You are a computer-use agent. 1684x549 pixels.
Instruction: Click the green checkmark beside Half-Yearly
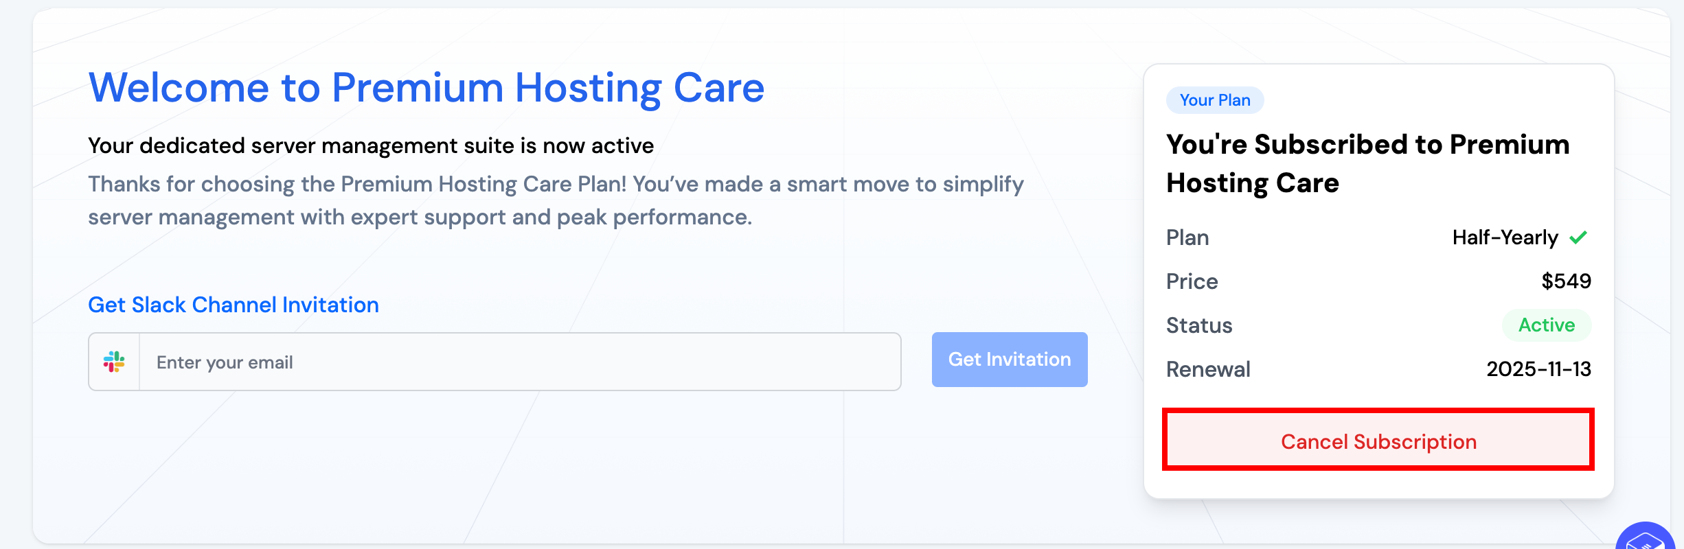coord(1578,237)
